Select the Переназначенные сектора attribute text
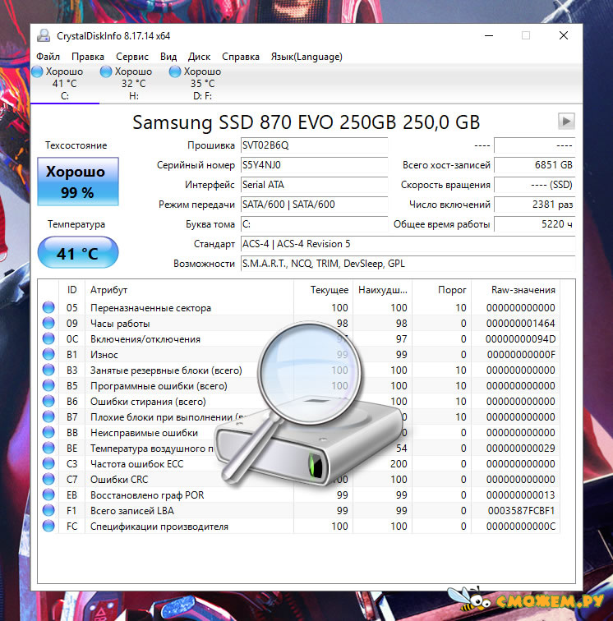The image size is (613, 621). click(150, 308)
